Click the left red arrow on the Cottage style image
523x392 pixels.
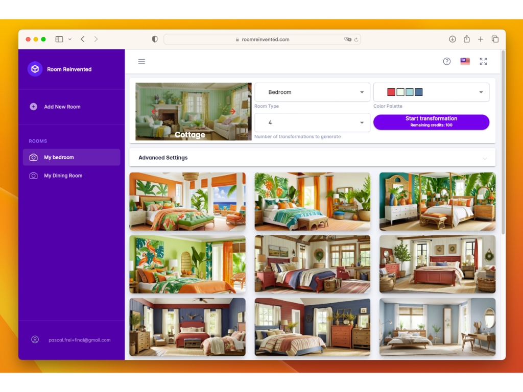click(x=154, y=111)
